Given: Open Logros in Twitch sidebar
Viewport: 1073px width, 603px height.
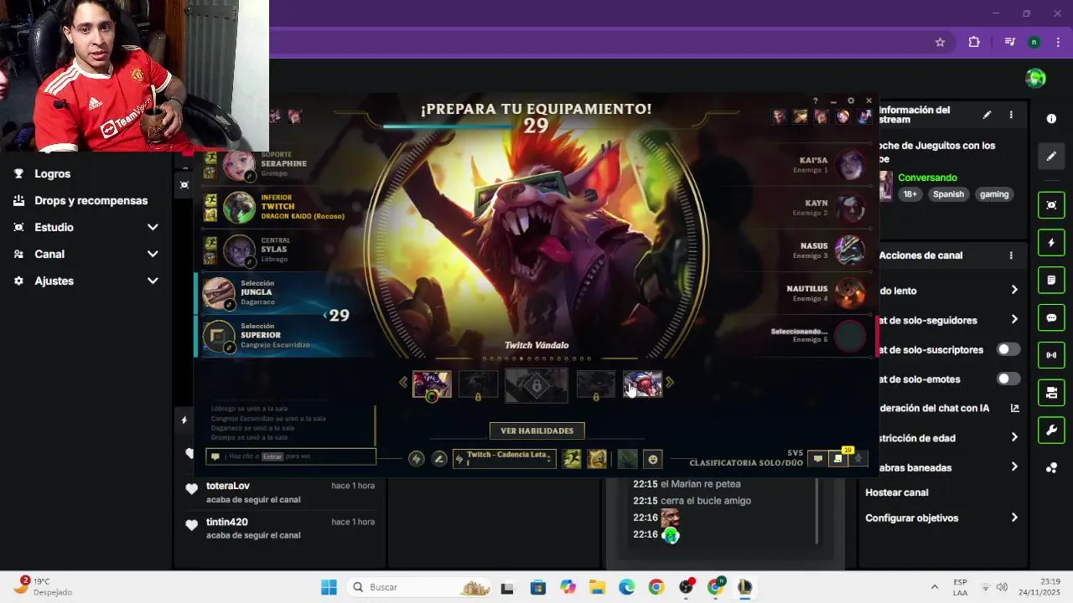Looking at the screenshot, I should point(52,173).
